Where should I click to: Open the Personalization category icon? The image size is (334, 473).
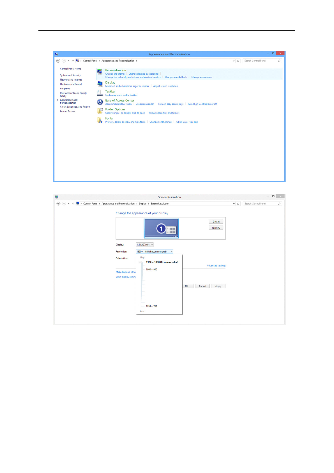tap(100, 72)
